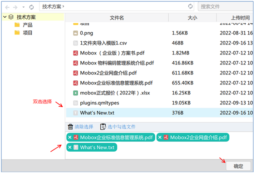Click the mobox正式报价 xlsx file icon
The width and height of the screenshot is (256, 173).
tap(75, 93)
